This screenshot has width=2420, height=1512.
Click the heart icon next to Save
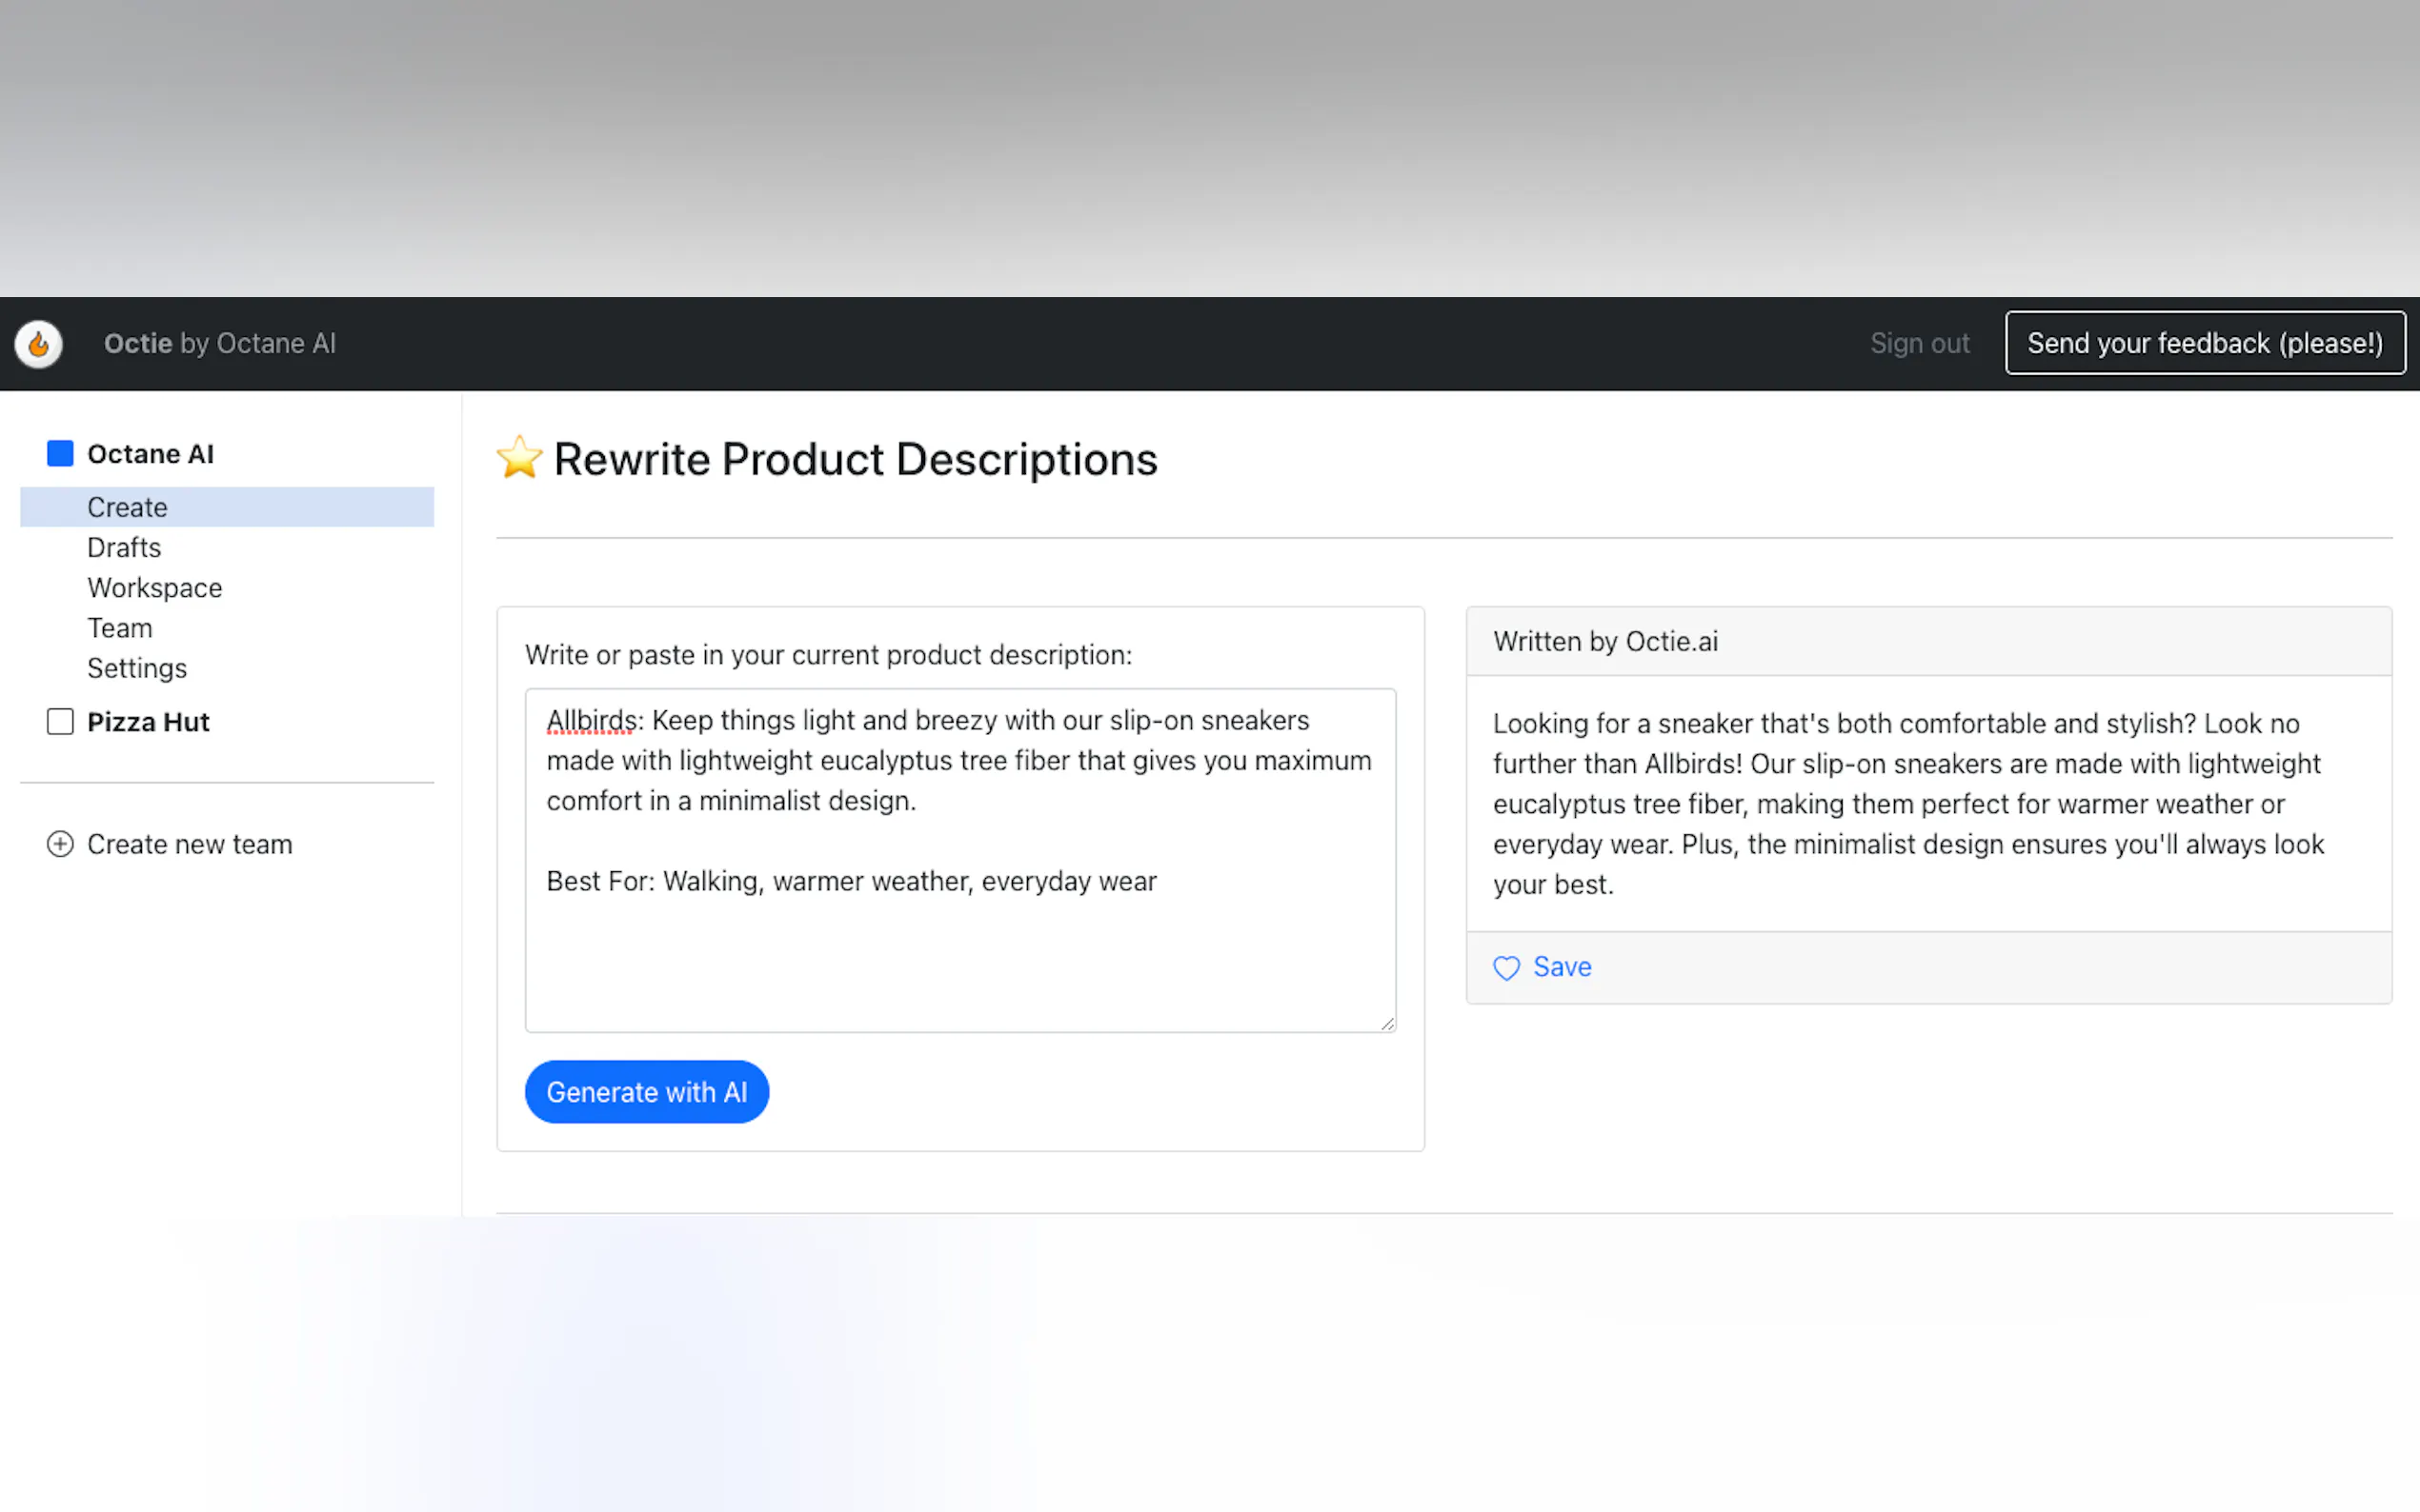pos(1505,967)
